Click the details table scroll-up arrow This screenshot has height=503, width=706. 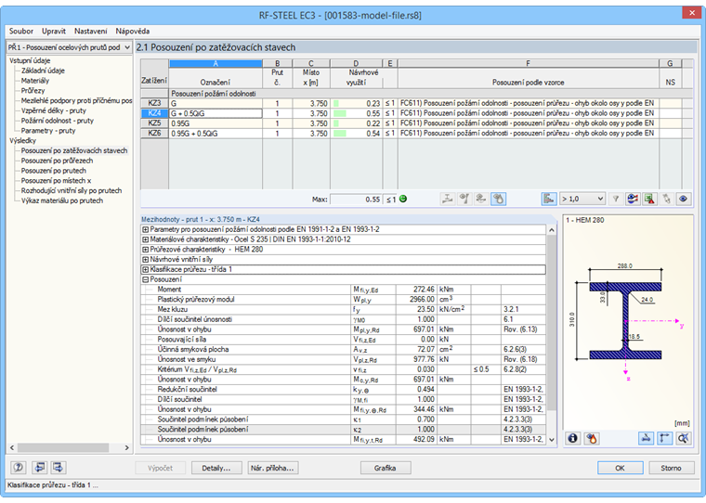[552, 230]
